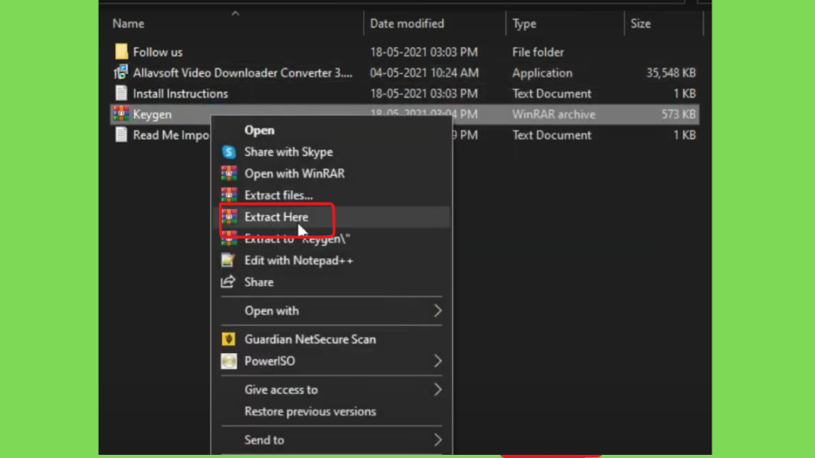This screenshot has height=458, width=815.
Task: Expand the Open with submenu arrow
Action: [438, 311]
